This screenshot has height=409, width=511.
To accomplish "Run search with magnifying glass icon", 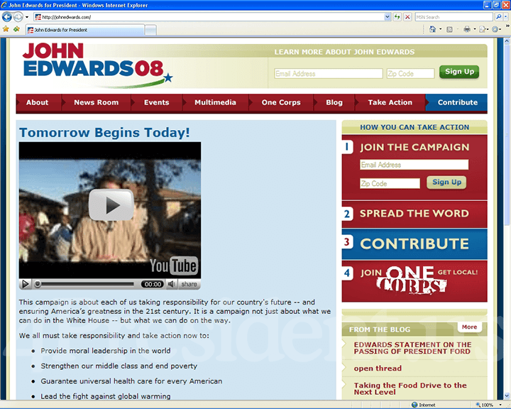I will (x=498, y=17).
